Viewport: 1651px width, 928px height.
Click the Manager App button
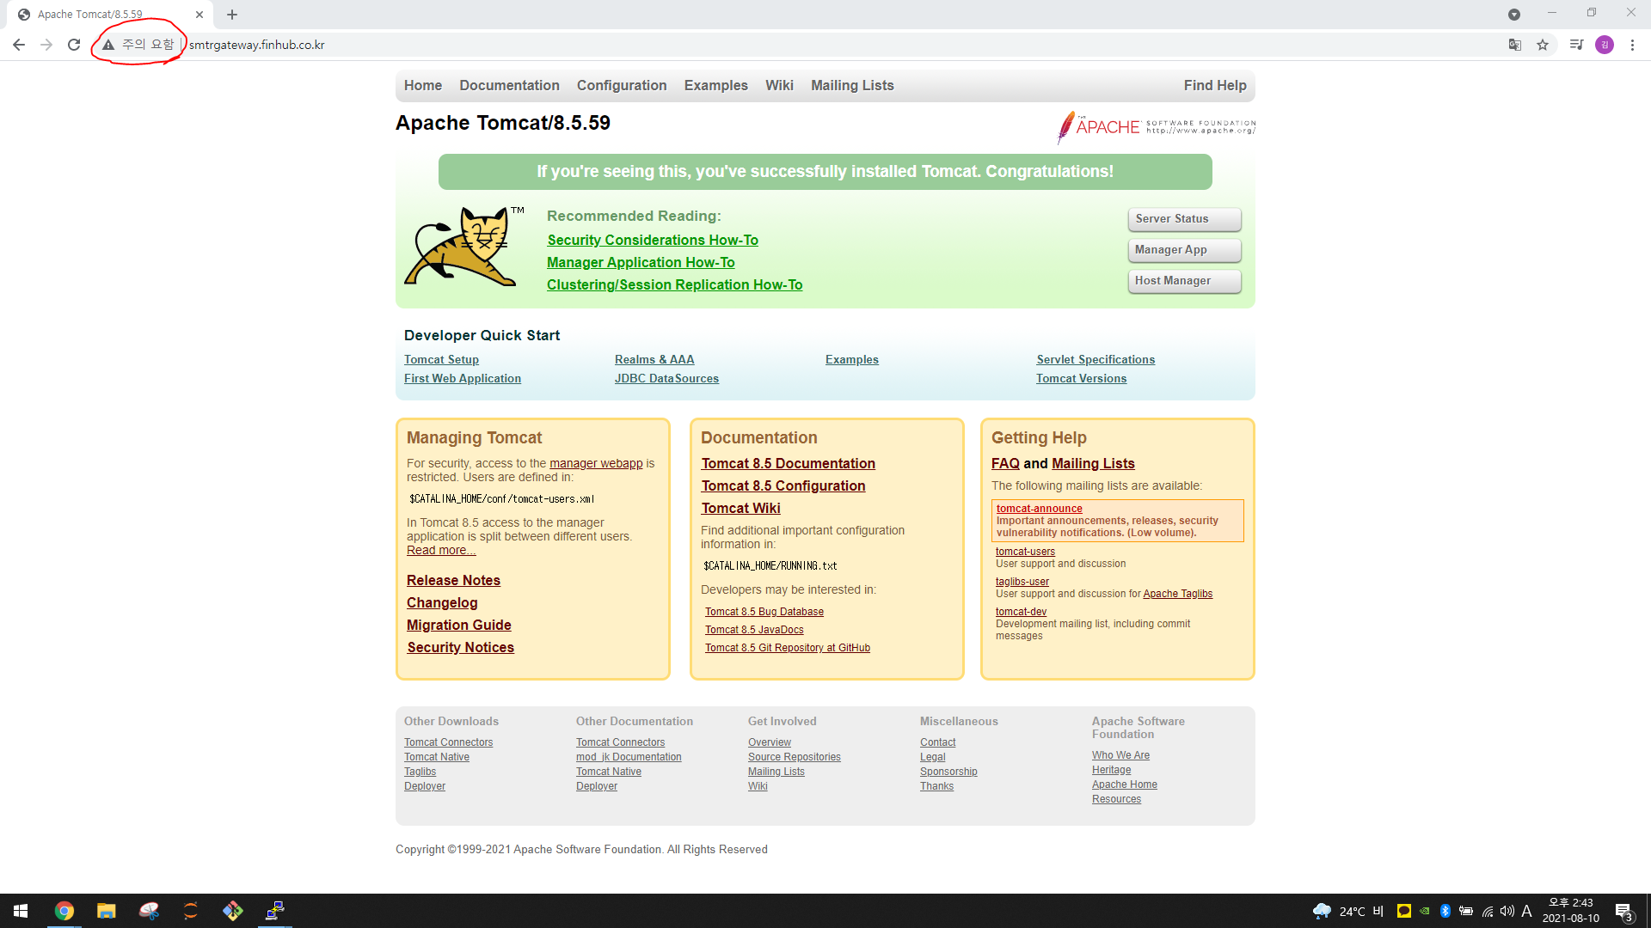(1184, 250)
